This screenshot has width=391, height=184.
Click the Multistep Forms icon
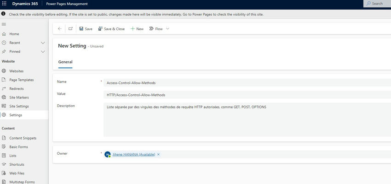pyautogui.click(x=4, y=182)
